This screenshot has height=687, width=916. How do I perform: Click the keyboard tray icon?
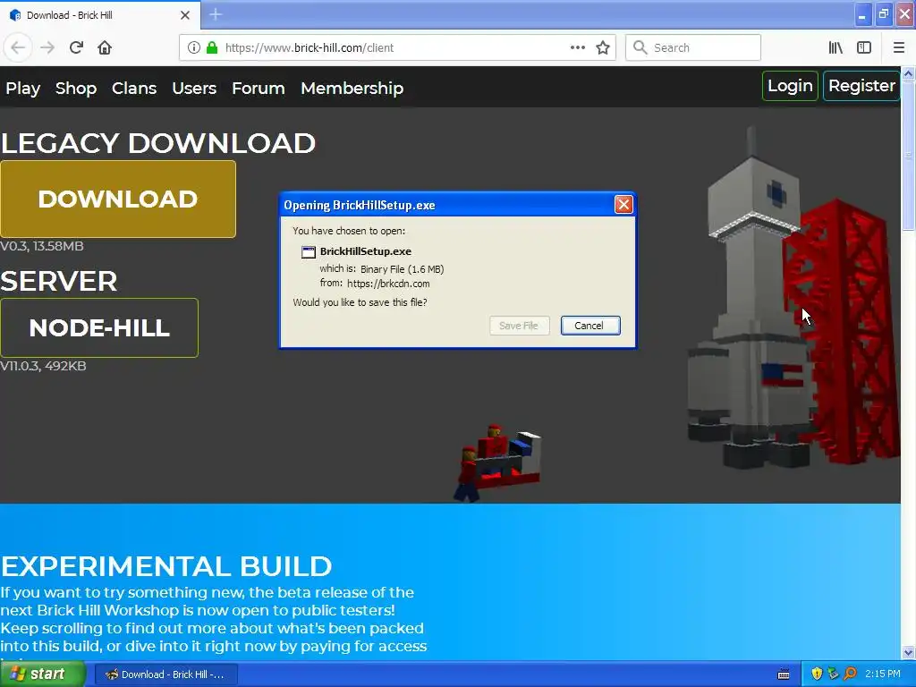pyautogui.click(x=784, y=674)
